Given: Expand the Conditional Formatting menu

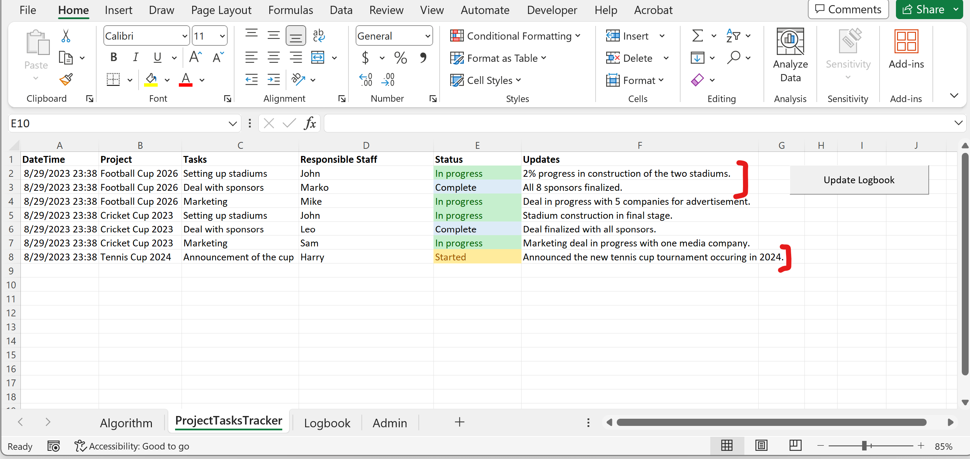Looking at the screenshot, I should pos(515,36).
